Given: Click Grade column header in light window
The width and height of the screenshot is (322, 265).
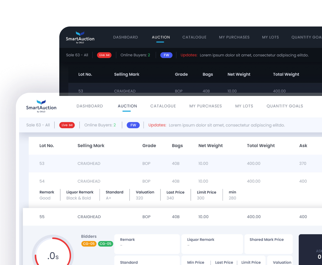Looking at the screenshot, I should [x=149, y=145].
